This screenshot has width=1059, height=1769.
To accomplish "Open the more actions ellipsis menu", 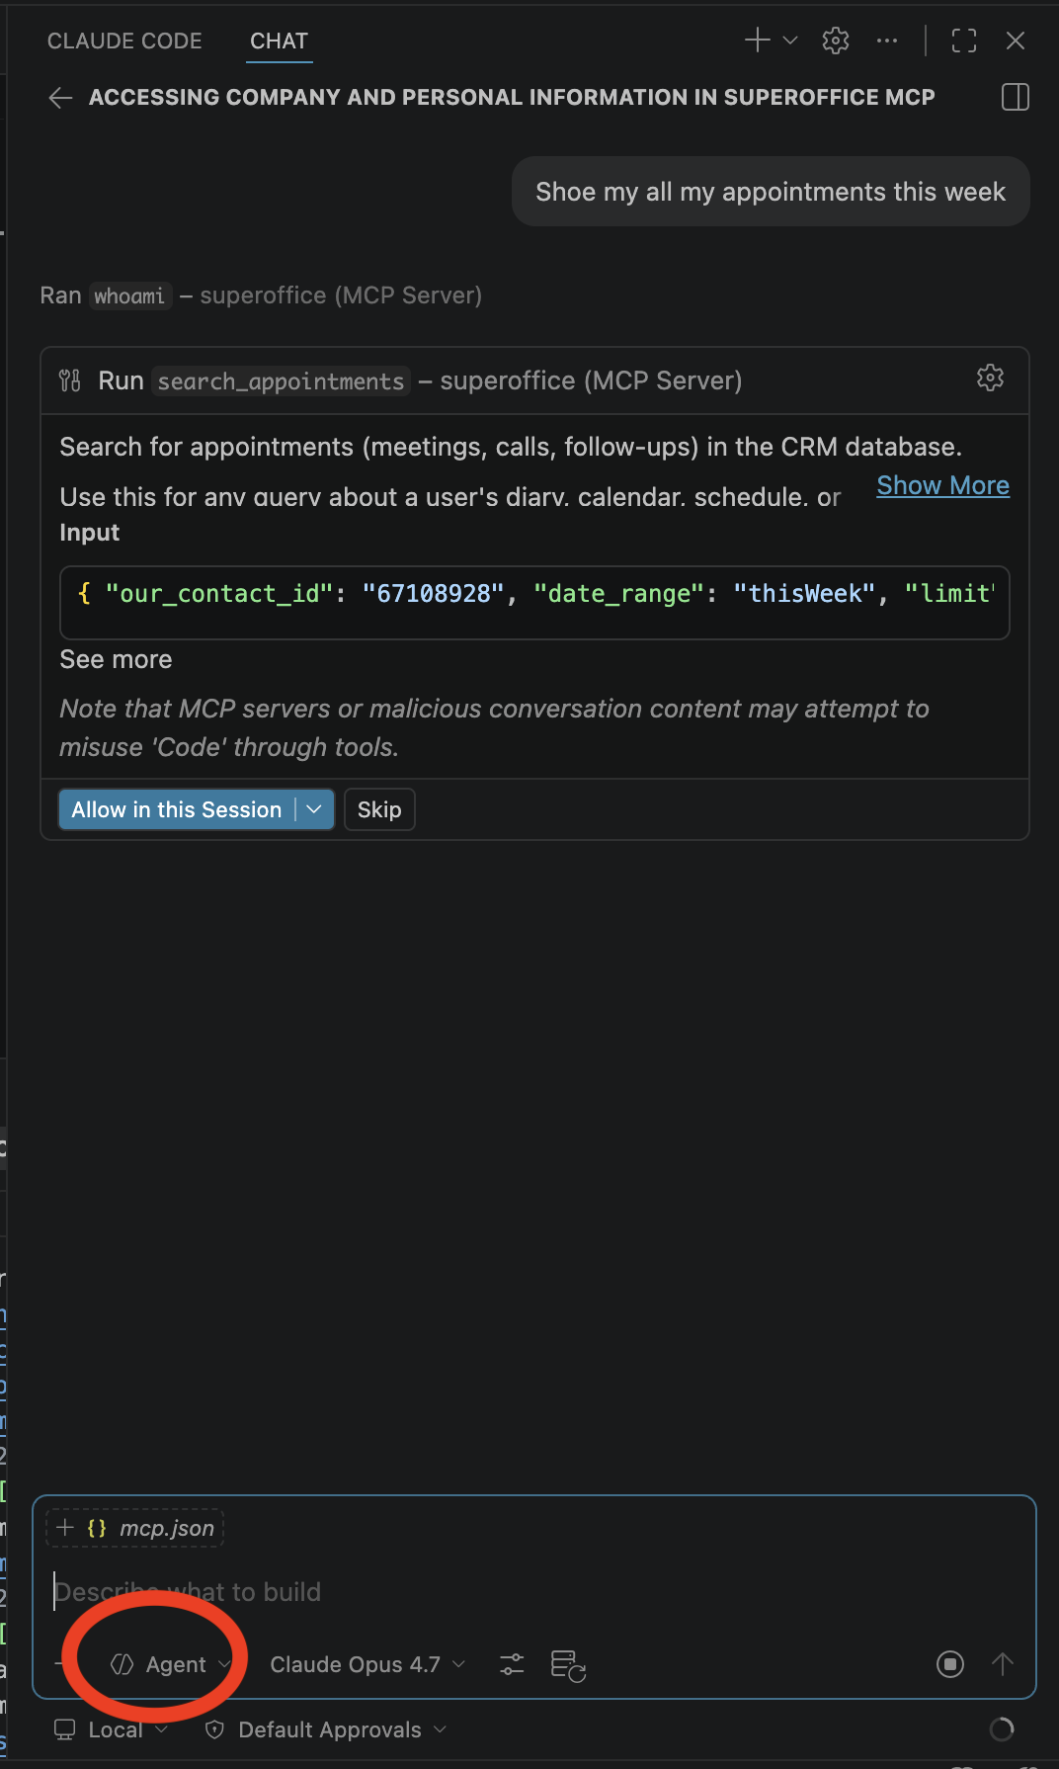I will 887,41.
